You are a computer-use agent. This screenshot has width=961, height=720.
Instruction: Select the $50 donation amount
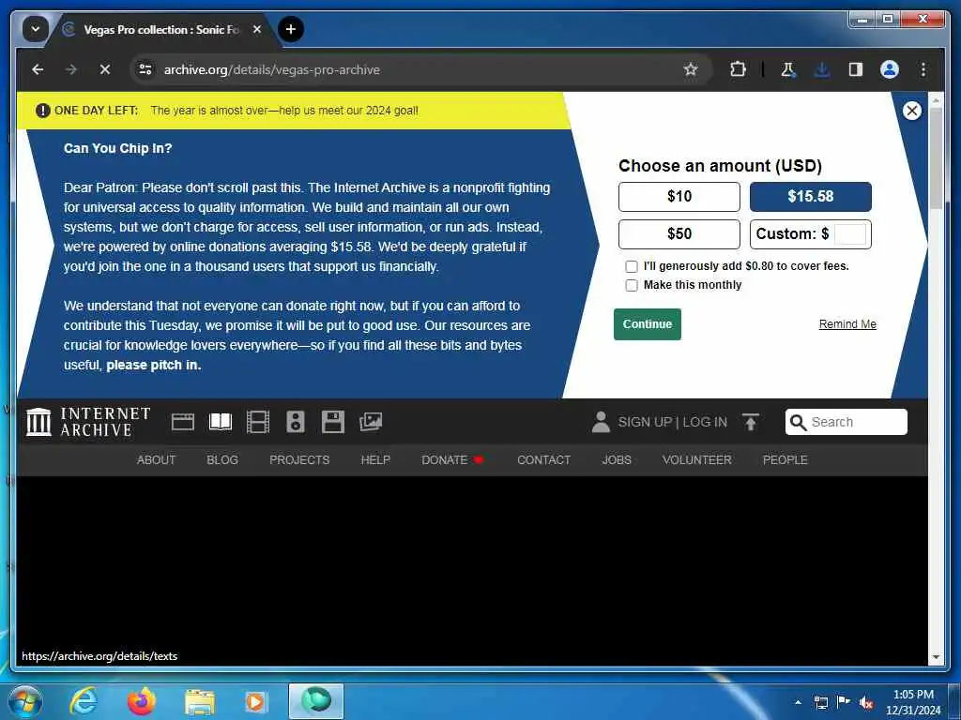pyautogui.click(x=679, y=233)
